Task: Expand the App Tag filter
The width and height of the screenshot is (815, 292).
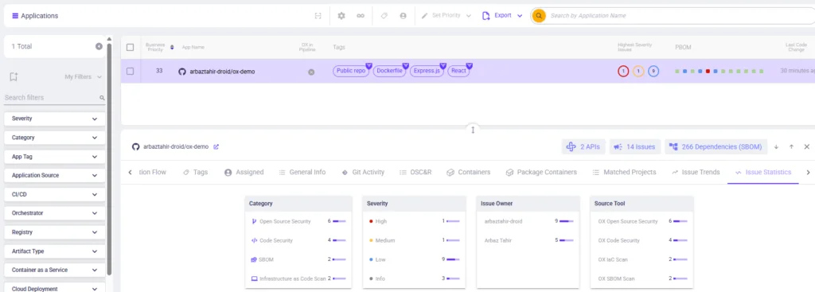Action: click(55, 157)
